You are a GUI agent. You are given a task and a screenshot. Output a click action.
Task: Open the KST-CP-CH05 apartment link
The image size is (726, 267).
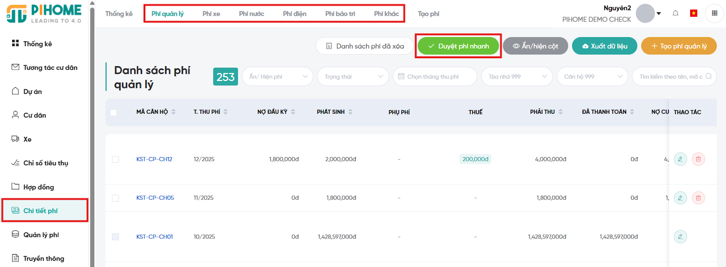point(155,198)
